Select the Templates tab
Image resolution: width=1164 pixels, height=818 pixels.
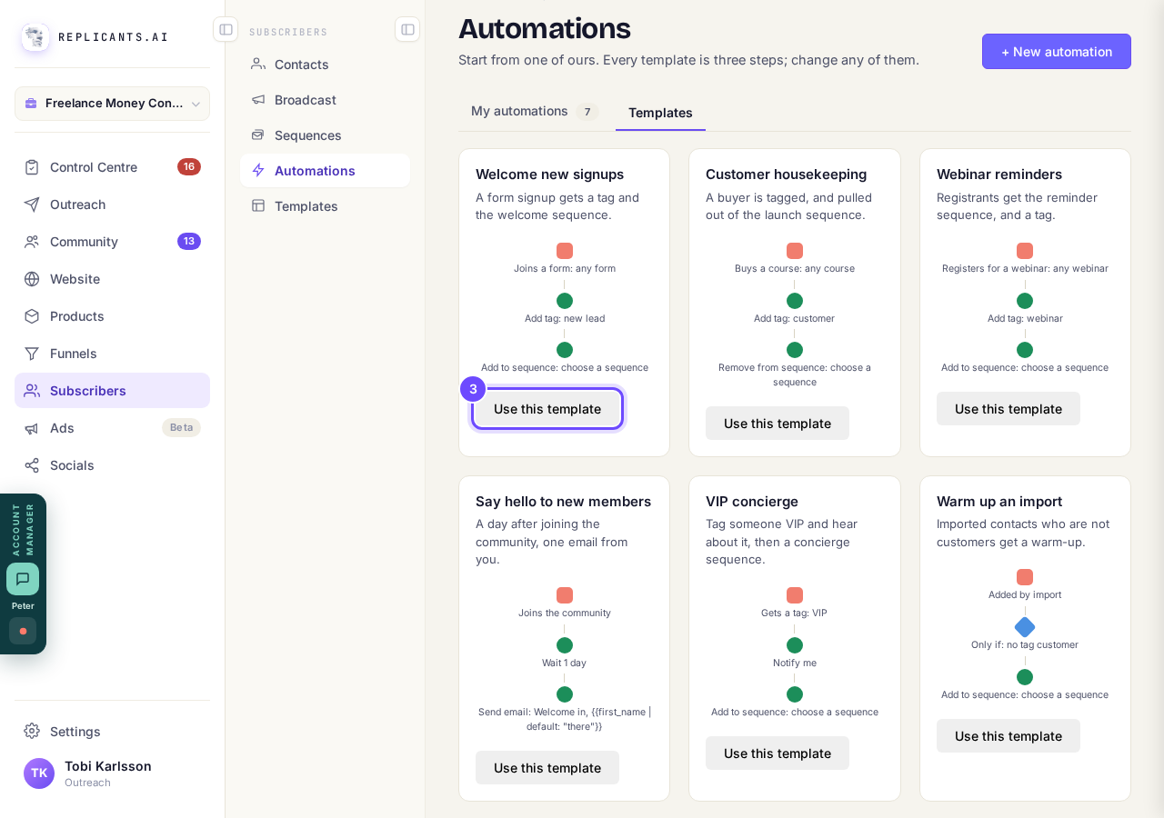point(660,113)
